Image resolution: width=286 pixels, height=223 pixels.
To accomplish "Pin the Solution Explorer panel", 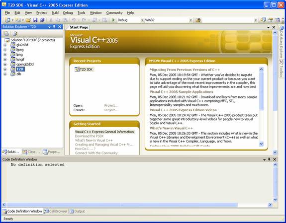I will 54,27.
